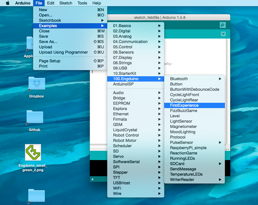Expand the Sketchbook submenu
Screen dimensions: 258x205
click(x=70, y=20)
